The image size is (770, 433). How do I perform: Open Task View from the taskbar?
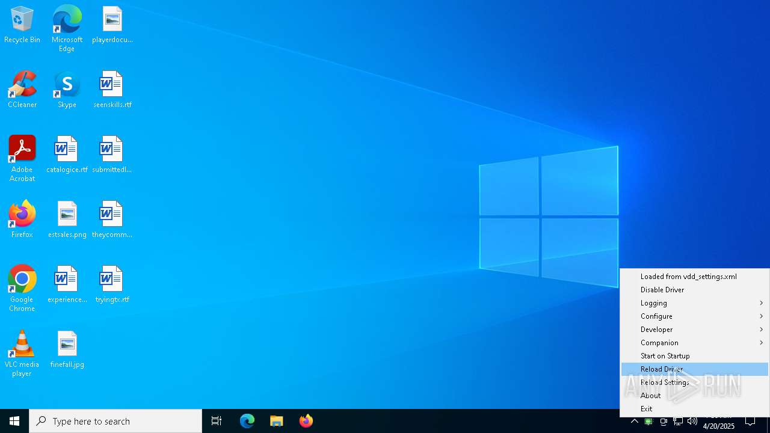coord(217,421)
